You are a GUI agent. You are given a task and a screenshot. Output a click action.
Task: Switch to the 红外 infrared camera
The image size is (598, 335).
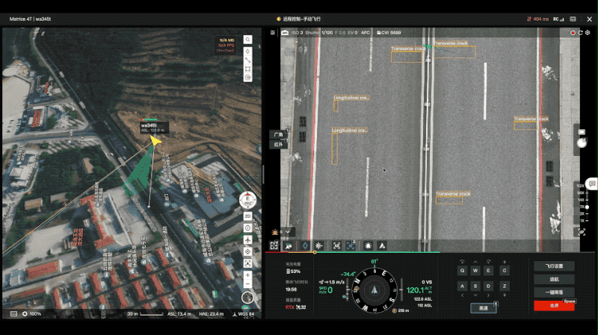[279, 145]
